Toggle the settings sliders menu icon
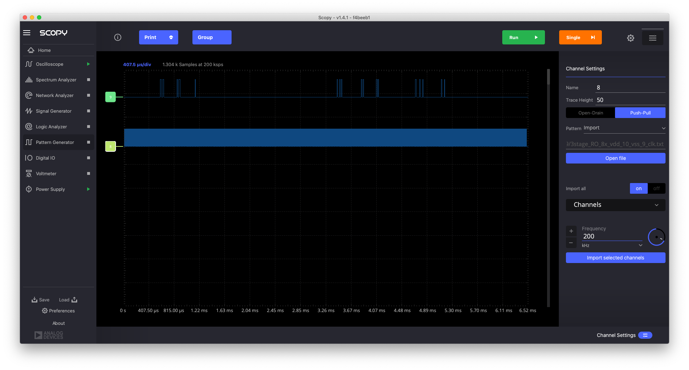The height and width of the screenshot is (370, 689). pyautogui.click(x=653, y=38)
